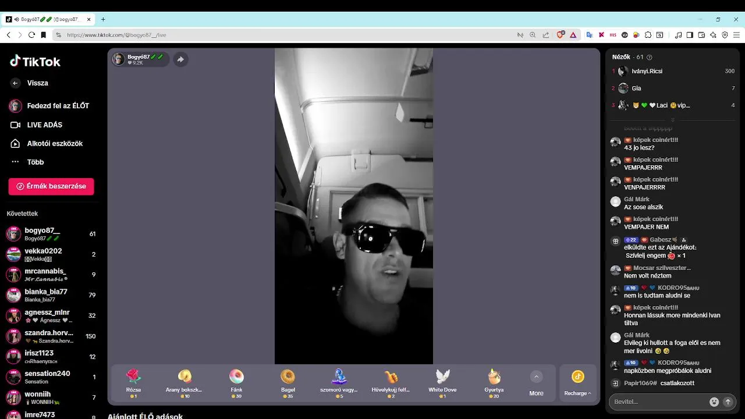Send the Rózsa gift
Screen dimensions: 745x419
(x=134, y=383)
